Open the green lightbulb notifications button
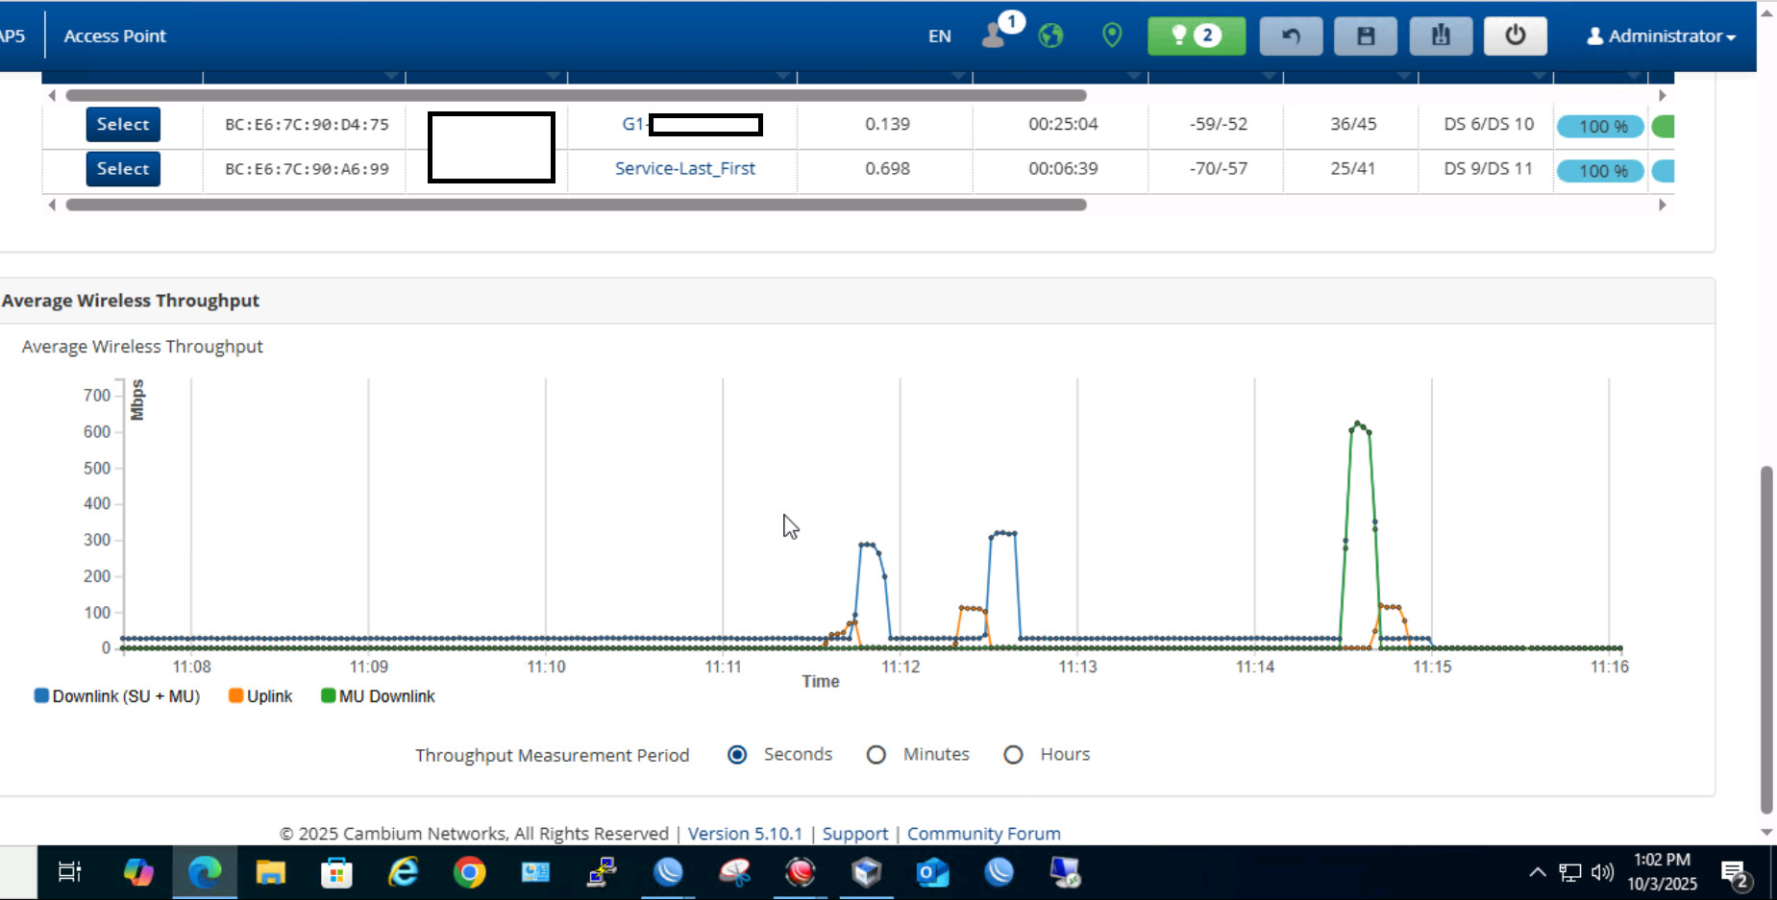 coord(1196,36)
